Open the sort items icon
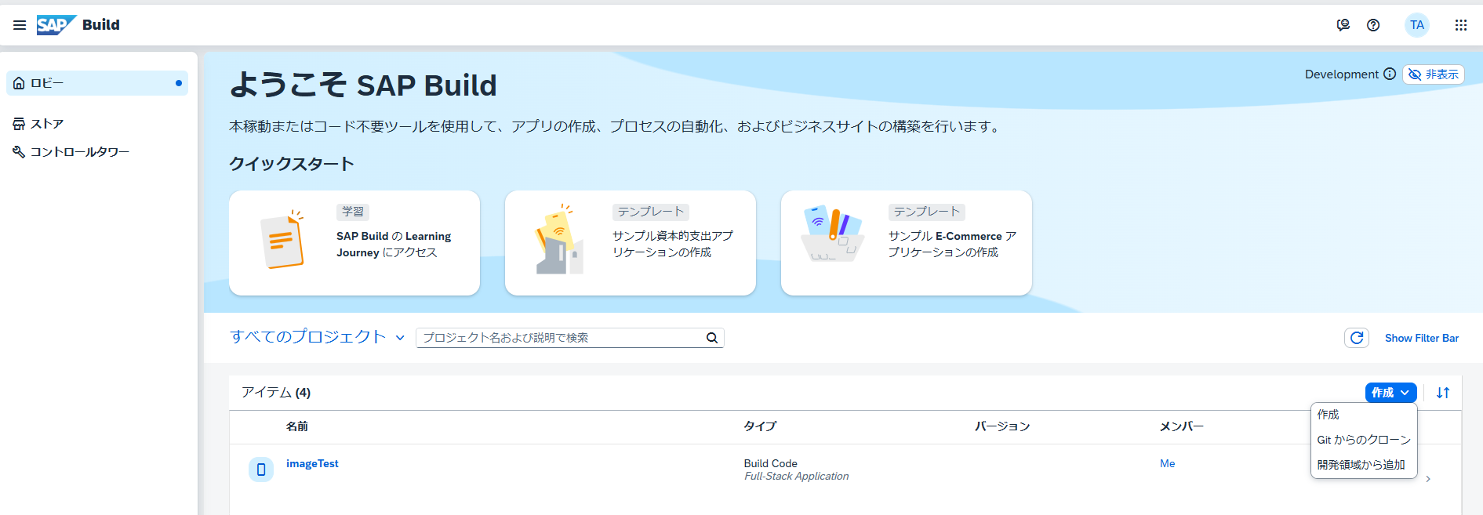 tap(1443, 393)
